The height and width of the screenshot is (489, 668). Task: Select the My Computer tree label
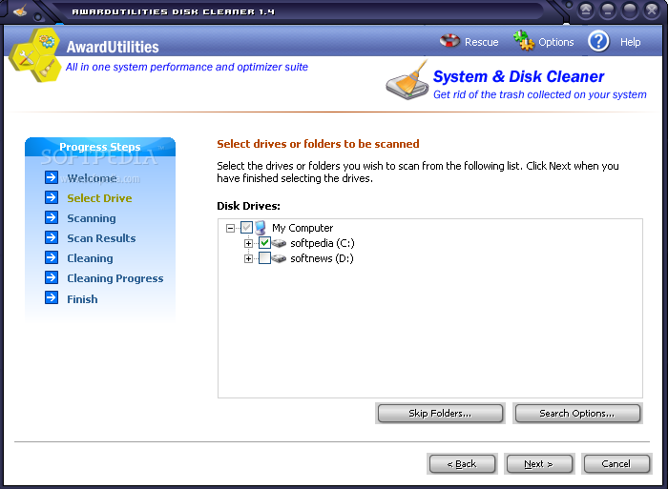pyautogui.click(x=303, y=228)
